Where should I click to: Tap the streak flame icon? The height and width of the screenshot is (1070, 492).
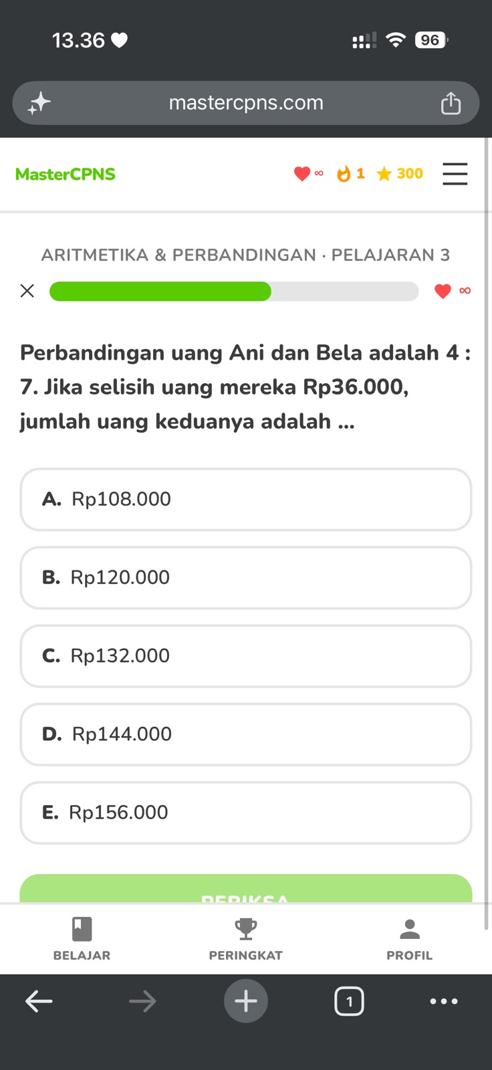click(x=344, y=174)
